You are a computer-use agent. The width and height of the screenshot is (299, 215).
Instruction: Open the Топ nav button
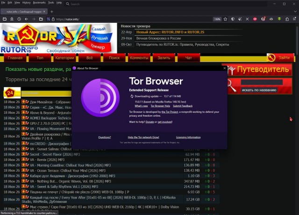pyautogui.click(x=40, y=58)
